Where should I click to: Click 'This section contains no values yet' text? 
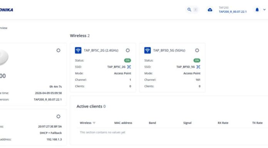point(102,132)
